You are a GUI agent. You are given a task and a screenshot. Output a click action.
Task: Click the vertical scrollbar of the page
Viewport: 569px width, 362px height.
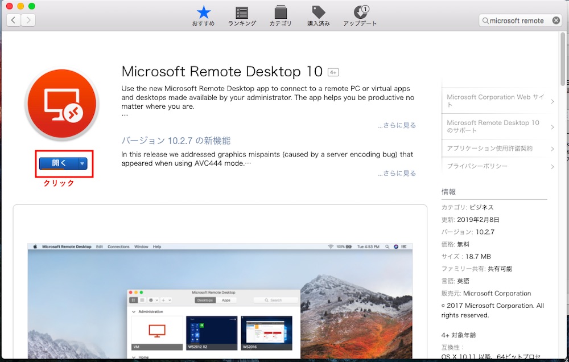pos(563,60)
